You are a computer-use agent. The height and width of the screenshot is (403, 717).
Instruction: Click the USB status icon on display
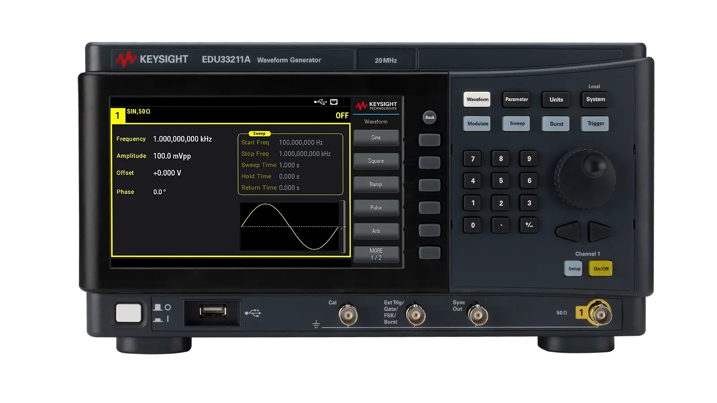[x=320, y=102]
